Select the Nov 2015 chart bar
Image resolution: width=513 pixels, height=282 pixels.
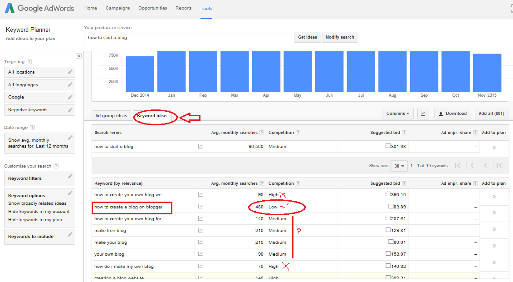point(487,73)
